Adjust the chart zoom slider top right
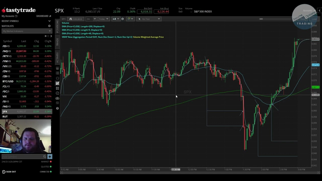Viewport: 322px width, 181px height. tap(261, 19)
